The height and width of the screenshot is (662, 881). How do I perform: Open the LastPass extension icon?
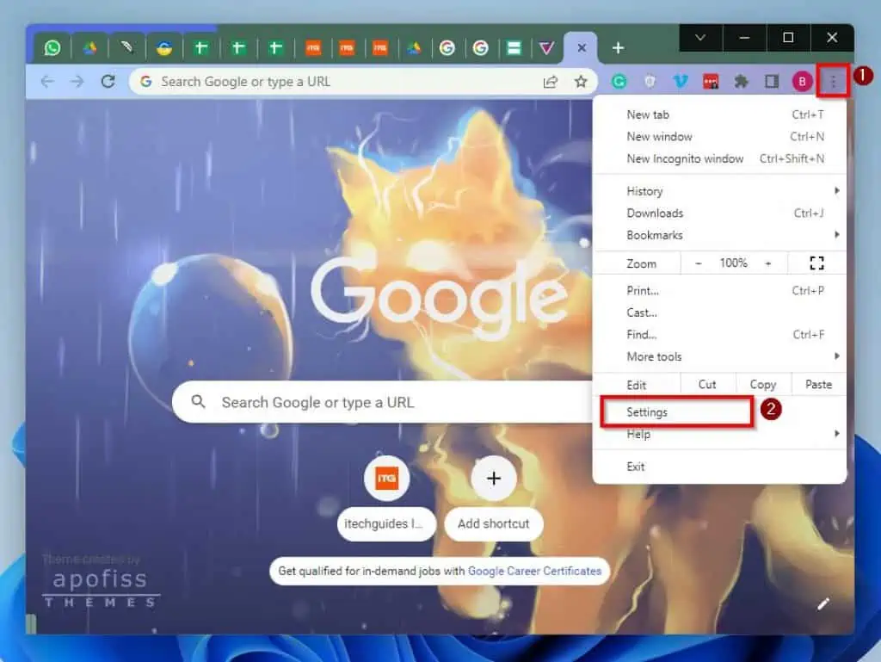[x=711, y=81]
